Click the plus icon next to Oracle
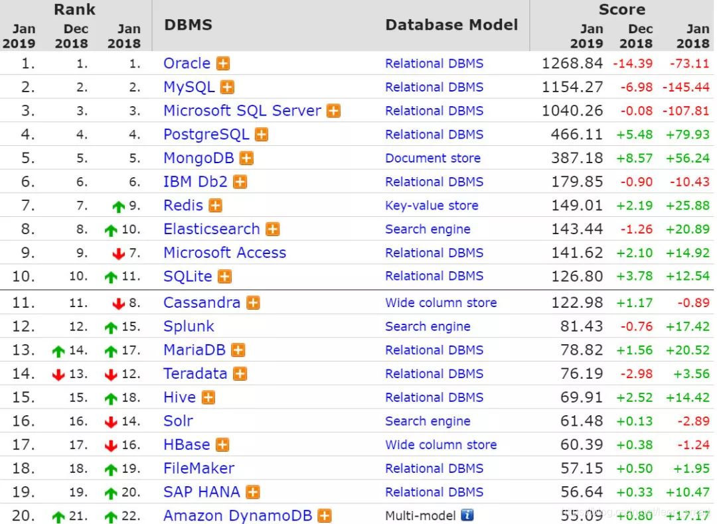The height and width of the screenshot is (524, 717). (223, 64)
